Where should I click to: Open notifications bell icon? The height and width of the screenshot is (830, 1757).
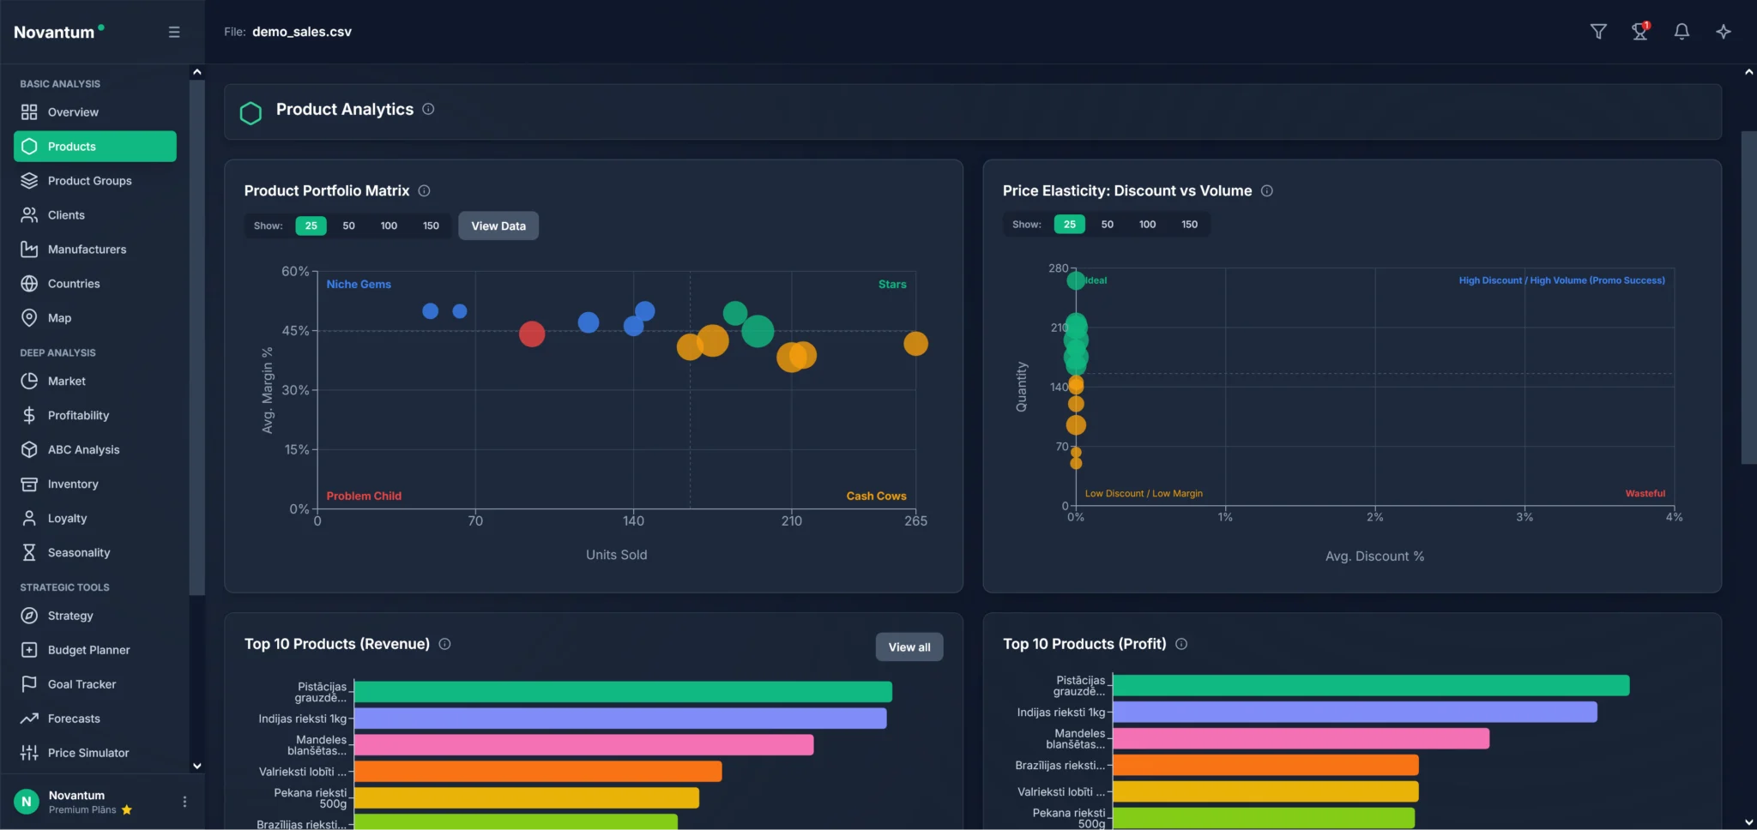pos(1682,32)
